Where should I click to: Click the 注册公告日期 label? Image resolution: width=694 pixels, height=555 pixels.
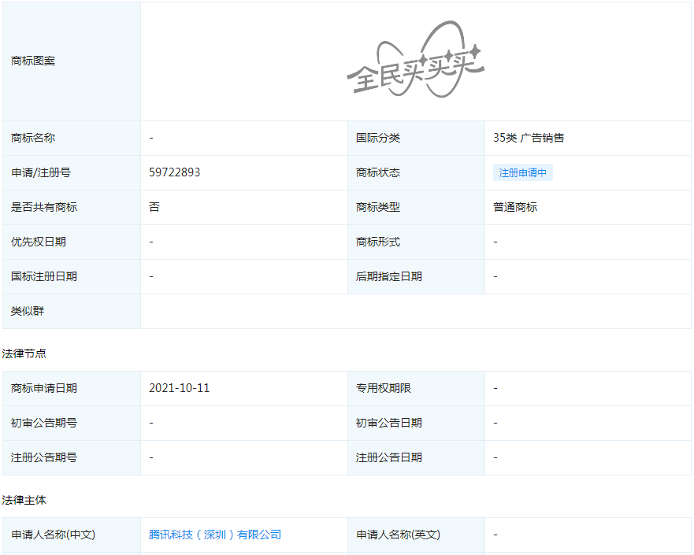click(389, 457)
